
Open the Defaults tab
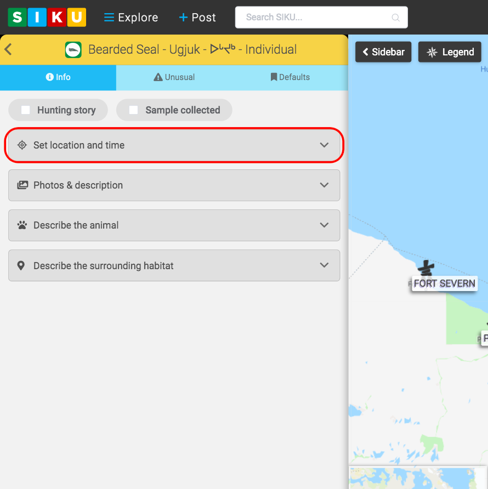click(x=290, y=77)
